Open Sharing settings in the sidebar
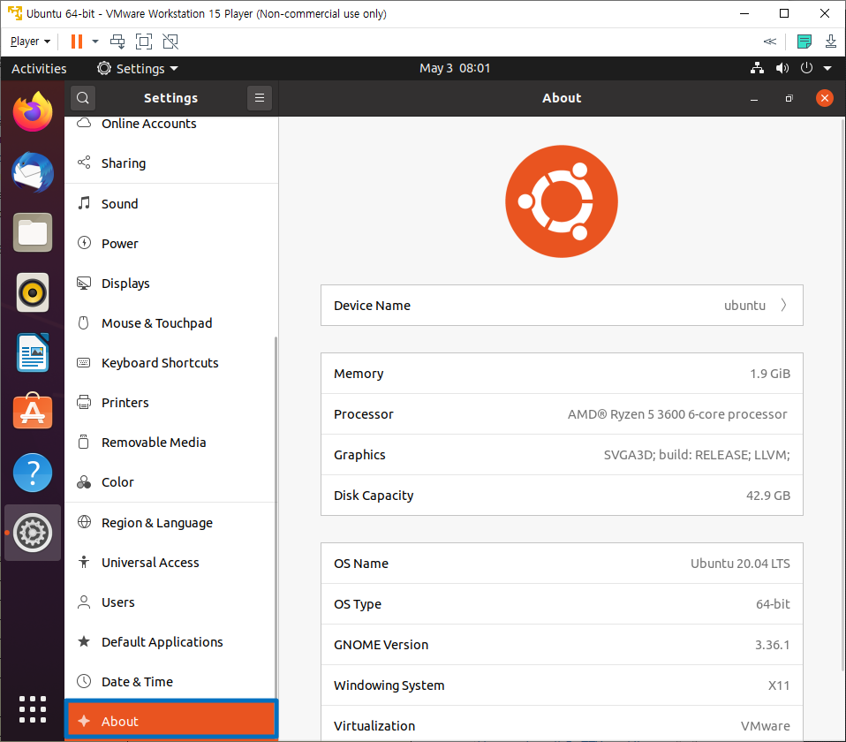 coord(171,163)
